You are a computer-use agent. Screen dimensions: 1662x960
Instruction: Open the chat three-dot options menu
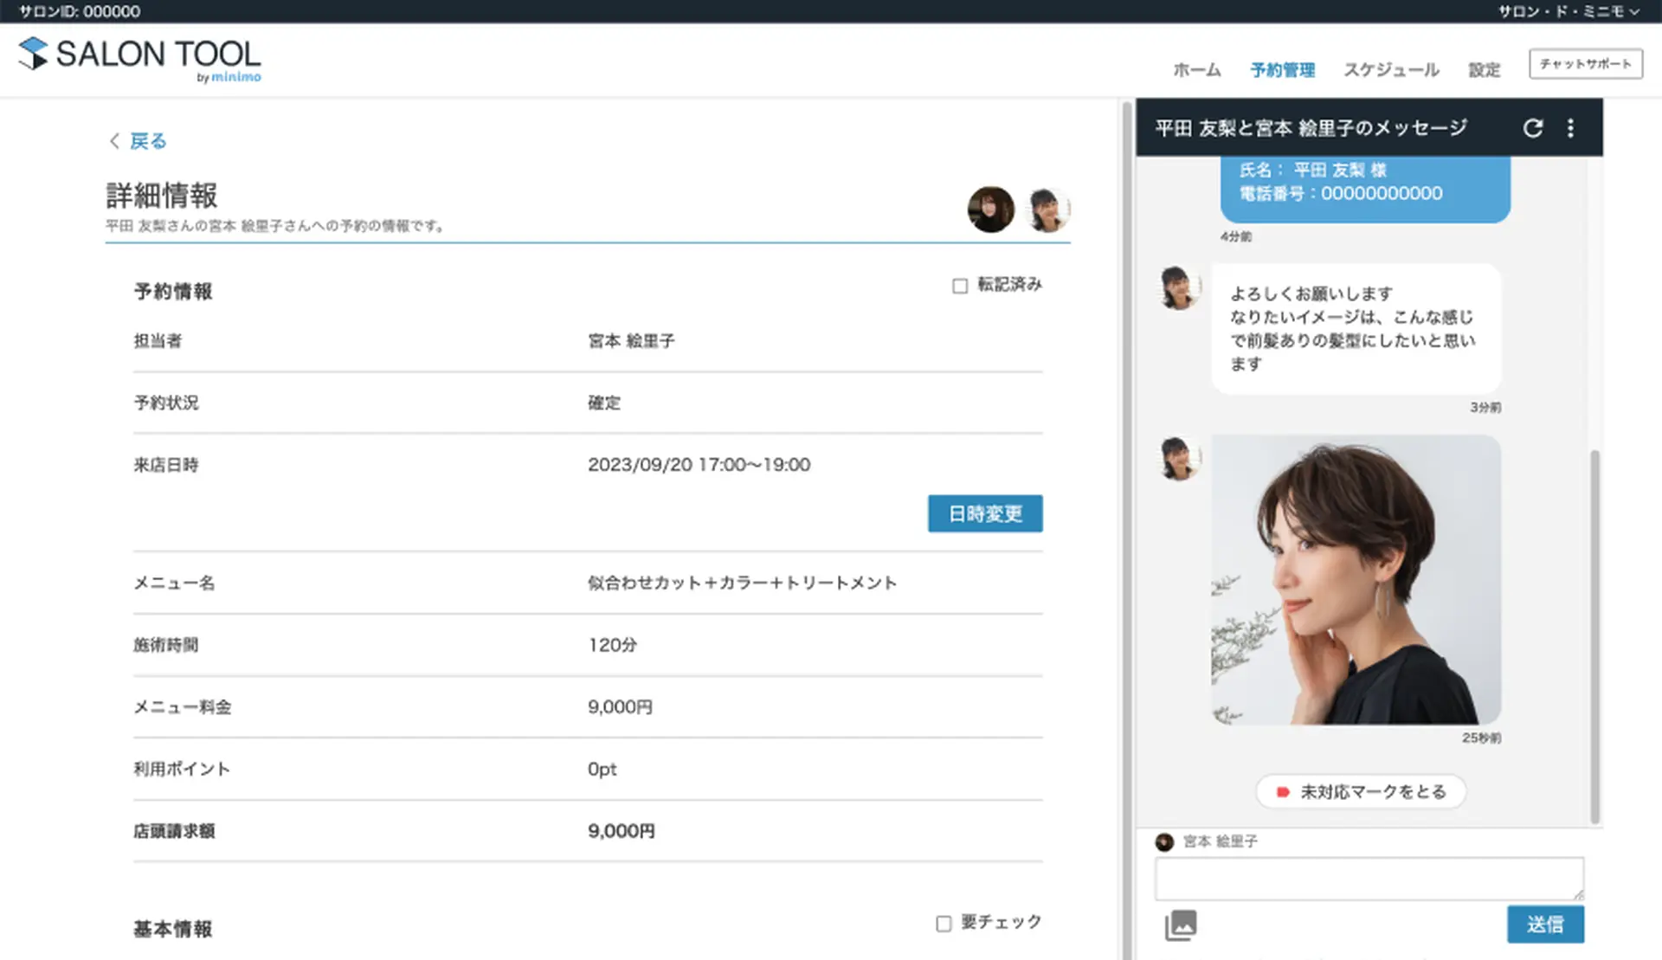click(x=1570, y=128)
